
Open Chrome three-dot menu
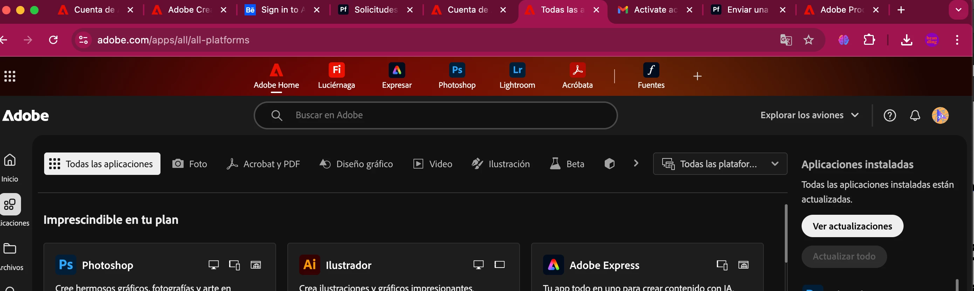(957, 40)
